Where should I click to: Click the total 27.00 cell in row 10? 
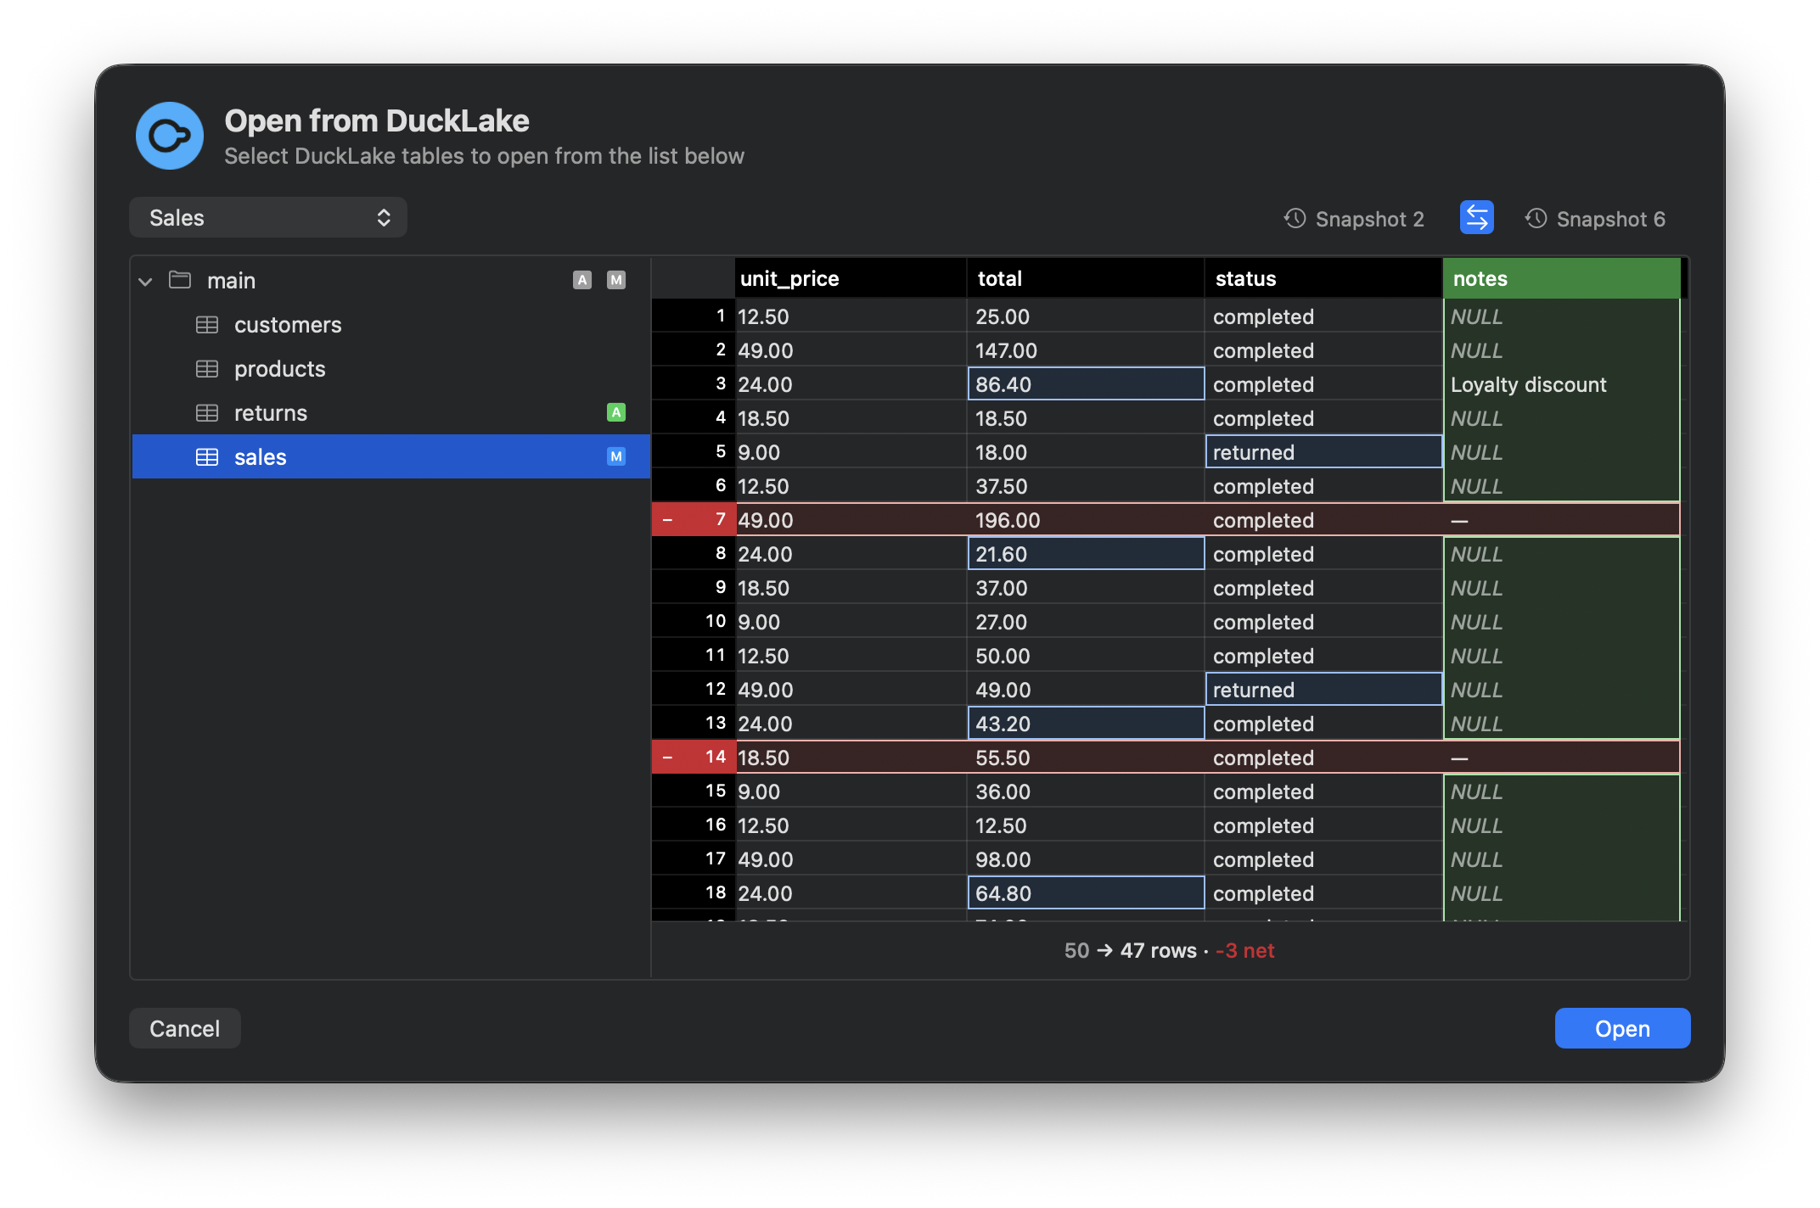(x=1086, y=621)
